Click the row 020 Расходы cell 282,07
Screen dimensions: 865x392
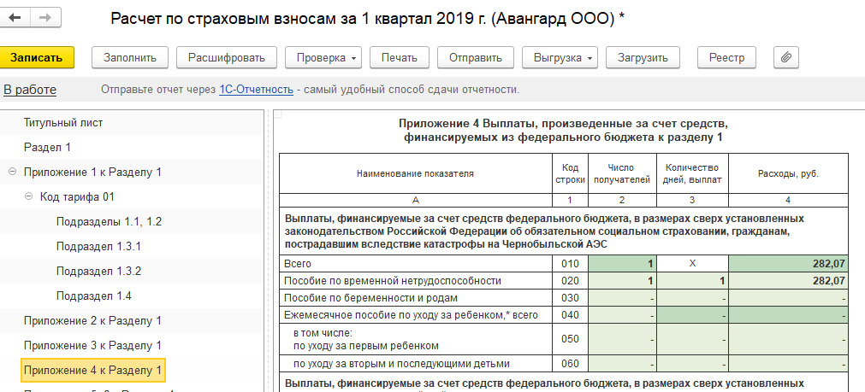point(788,281)
